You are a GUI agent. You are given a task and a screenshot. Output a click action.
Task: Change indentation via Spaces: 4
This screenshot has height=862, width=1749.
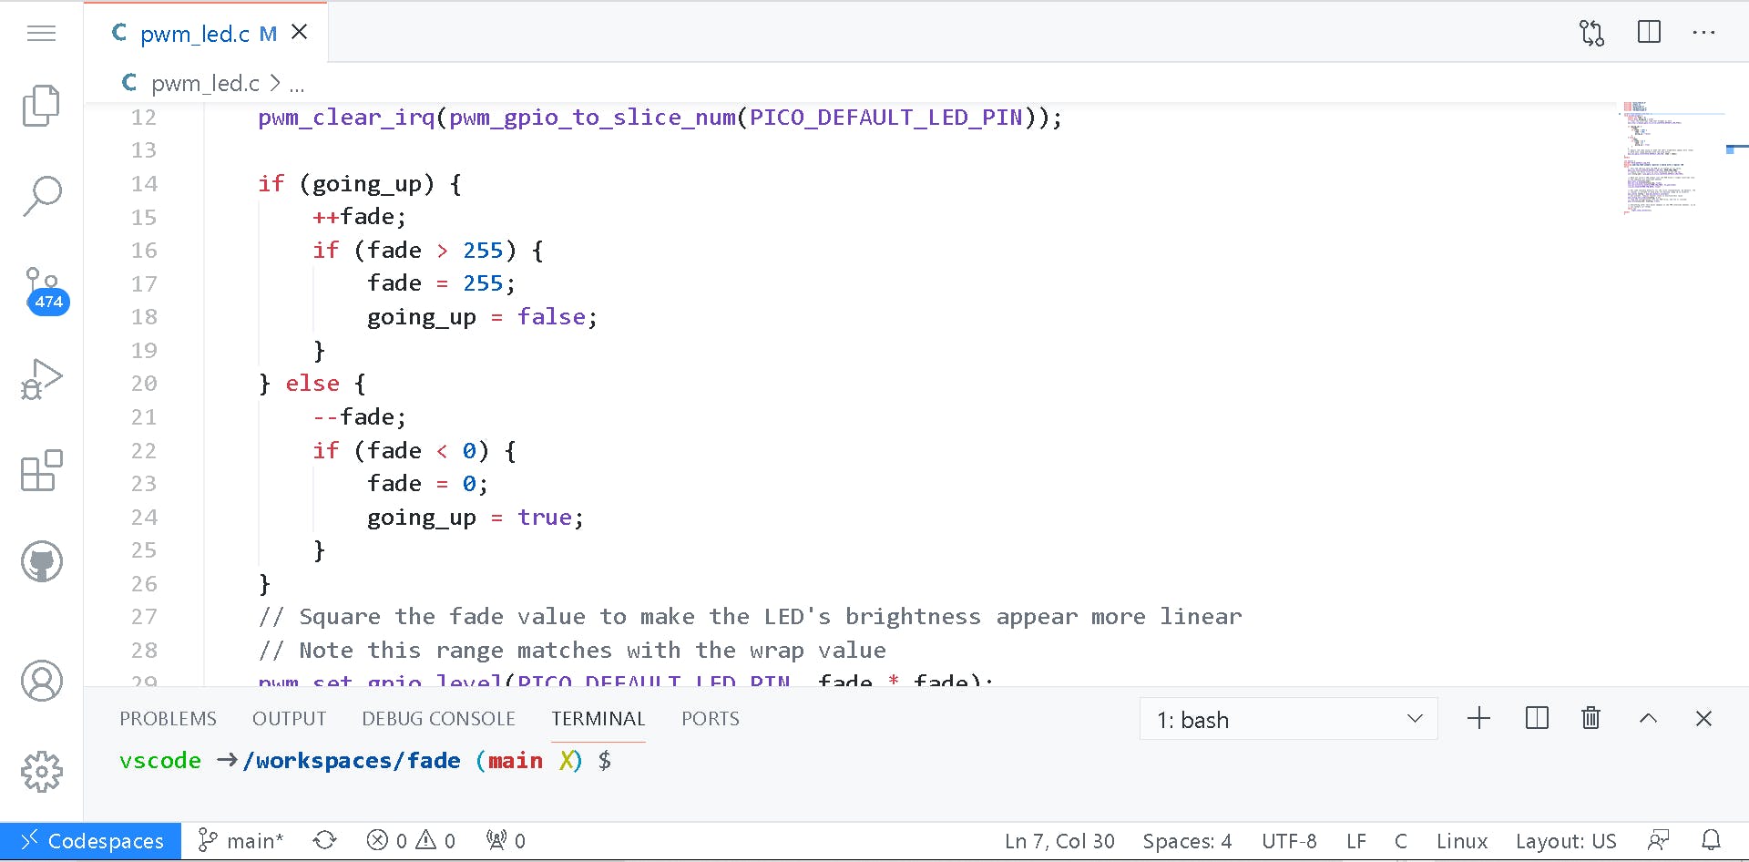tap(1187, 841)
